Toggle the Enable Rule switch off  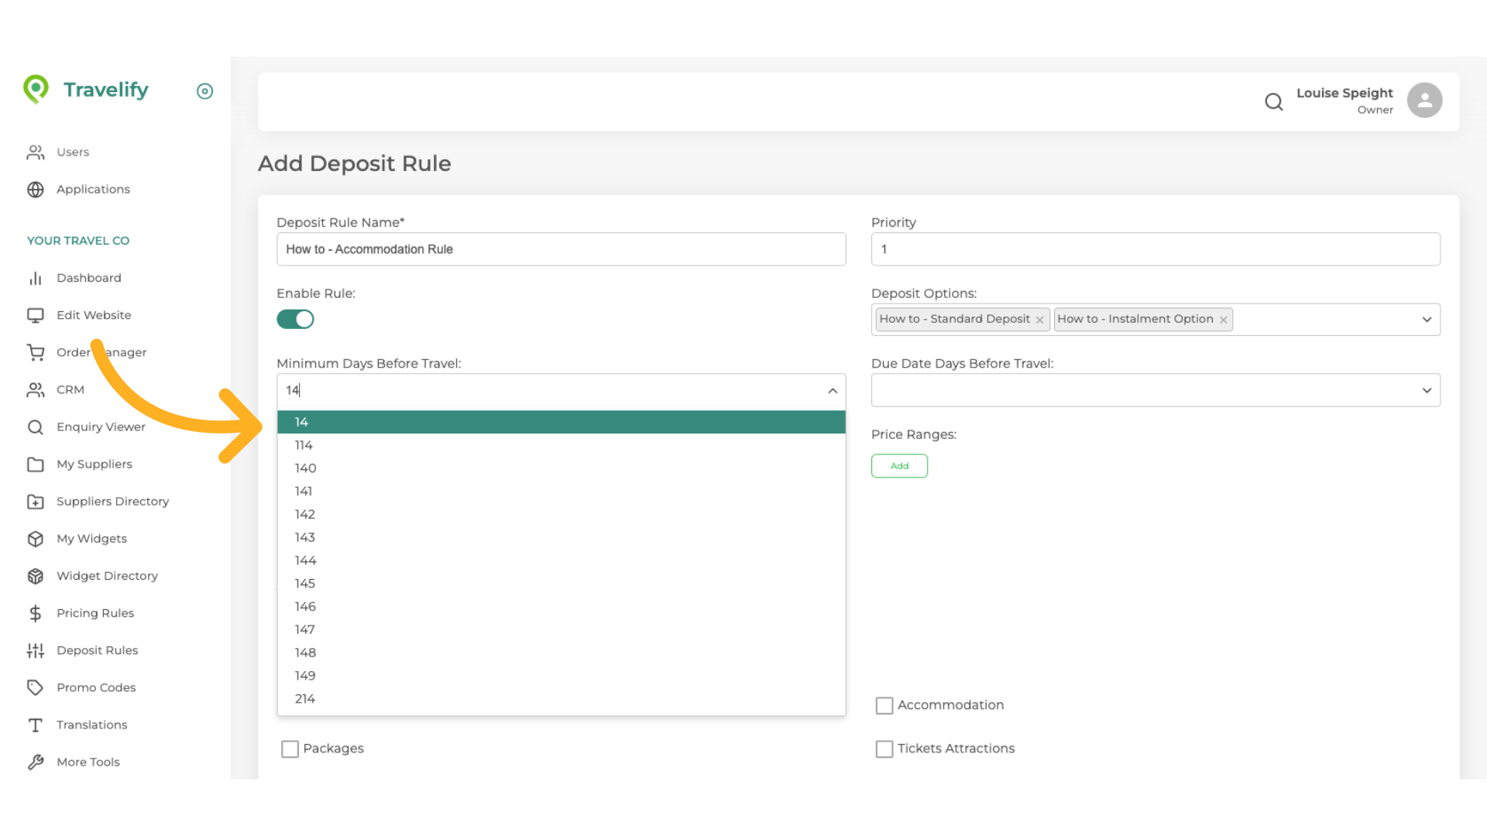pos(295,319)
